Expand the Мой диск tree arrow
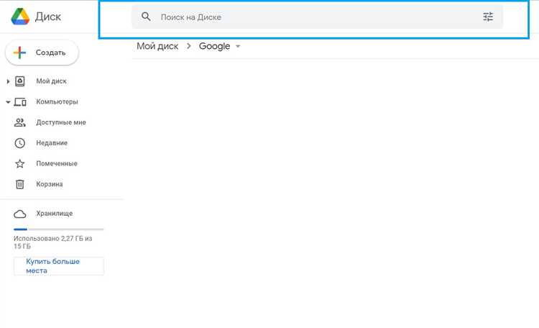Image resolution: width=539 pixels, height=328 pixels. point(8,81)
